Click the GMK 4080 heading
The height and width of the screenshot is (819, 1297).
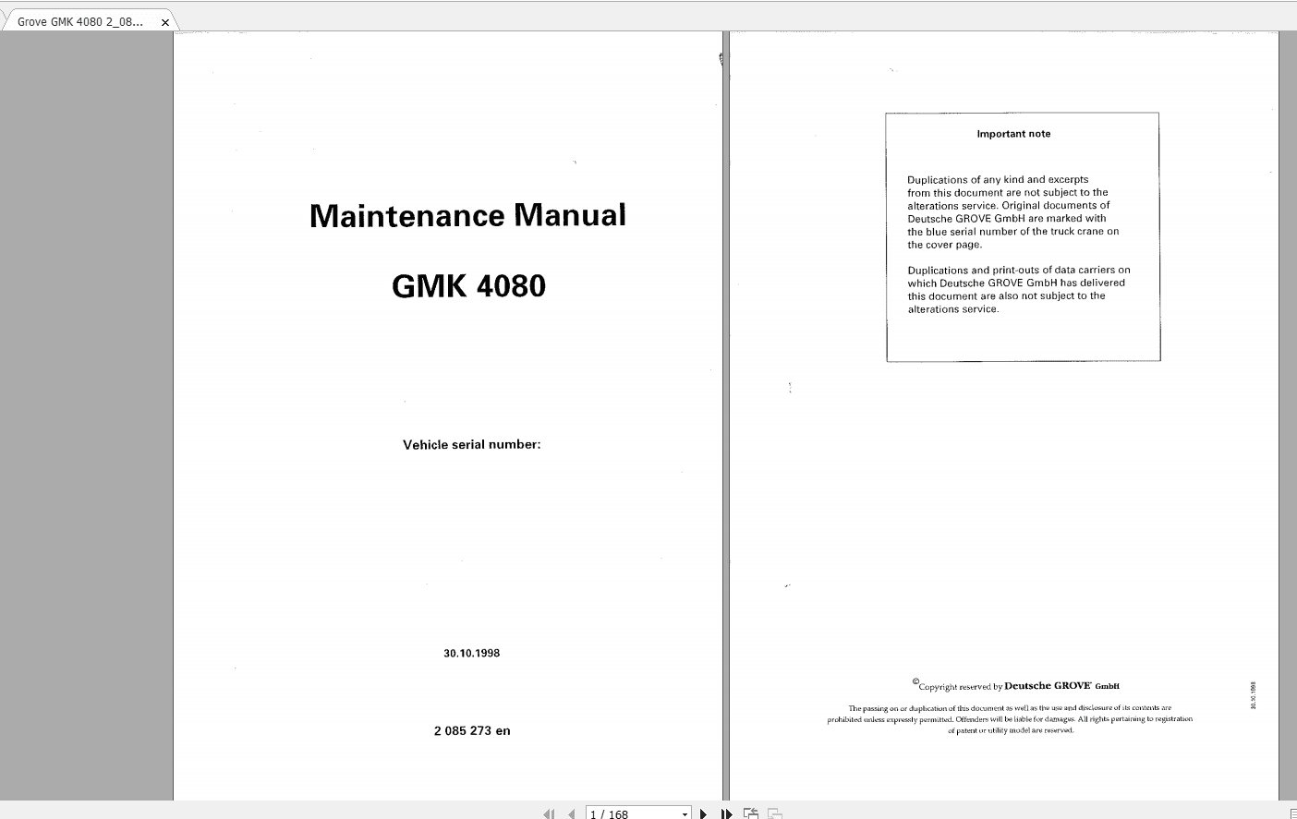[x=469, y=286]
